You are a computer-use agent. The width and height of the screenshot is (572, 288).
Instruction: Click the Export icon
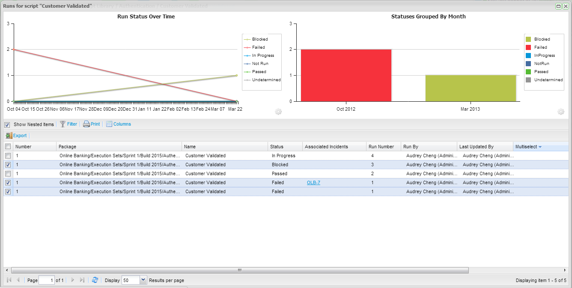pos(9,135)
